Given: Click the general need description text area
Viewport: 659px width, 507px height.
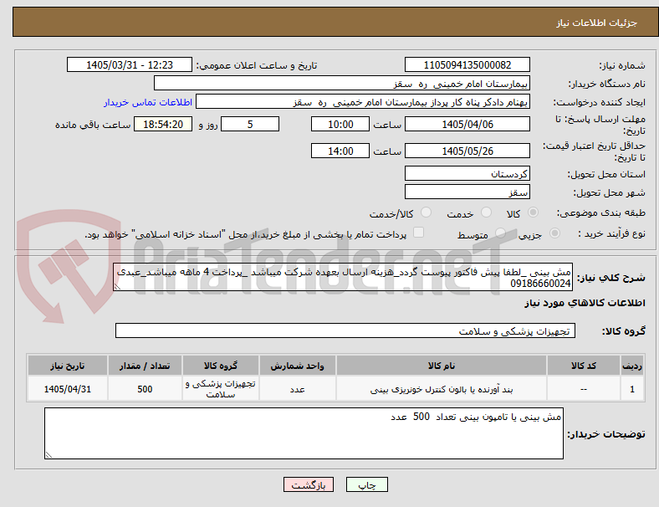Looking at the screenshot, I should tap(343, 277).
